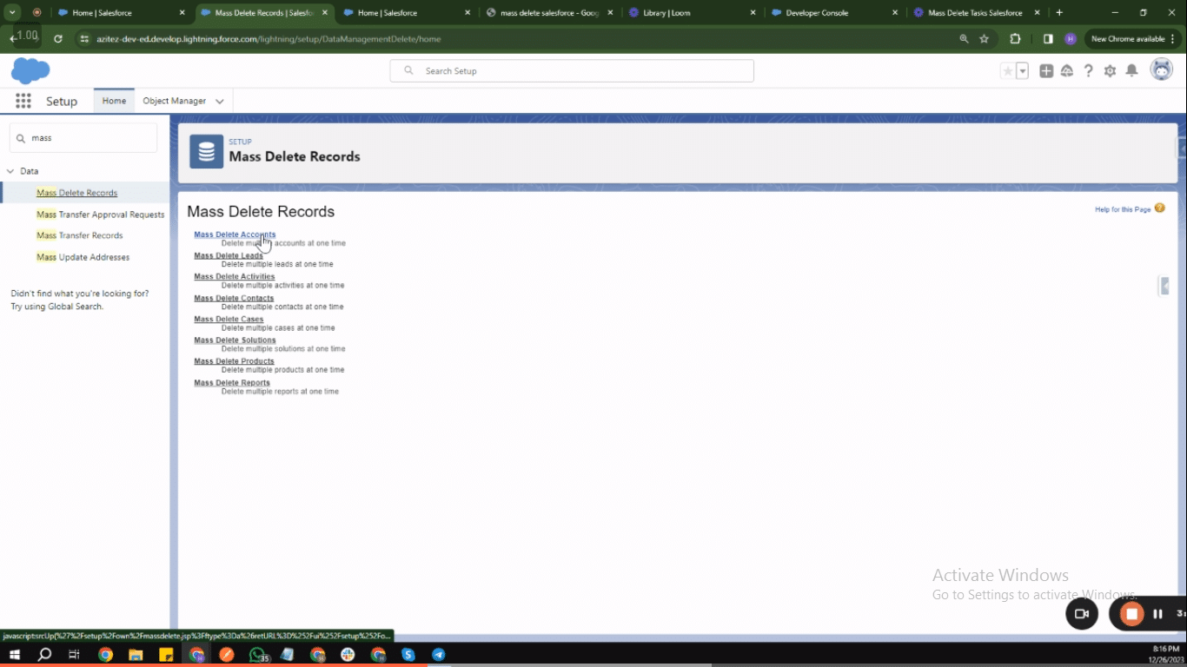The height and width of the screenshot is (667, 1187).
Task: Open Skype from taskbar
Action: click(x=408, y=655)
